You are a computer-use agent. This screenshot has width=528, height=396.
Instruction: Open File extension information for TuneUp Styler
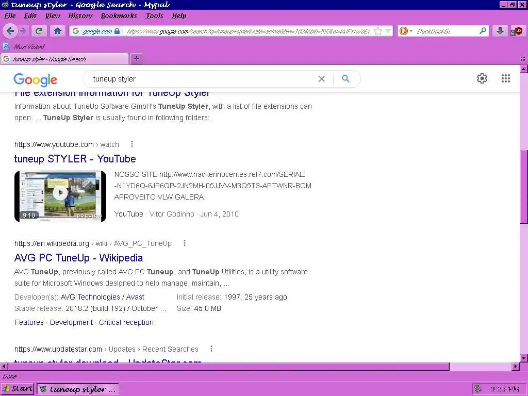click(112, 94)
